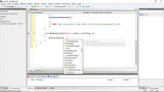Click the autocomplete list vertical scrollbar thumb
This screenshot has height=92, width=164.
coord(81,50)
